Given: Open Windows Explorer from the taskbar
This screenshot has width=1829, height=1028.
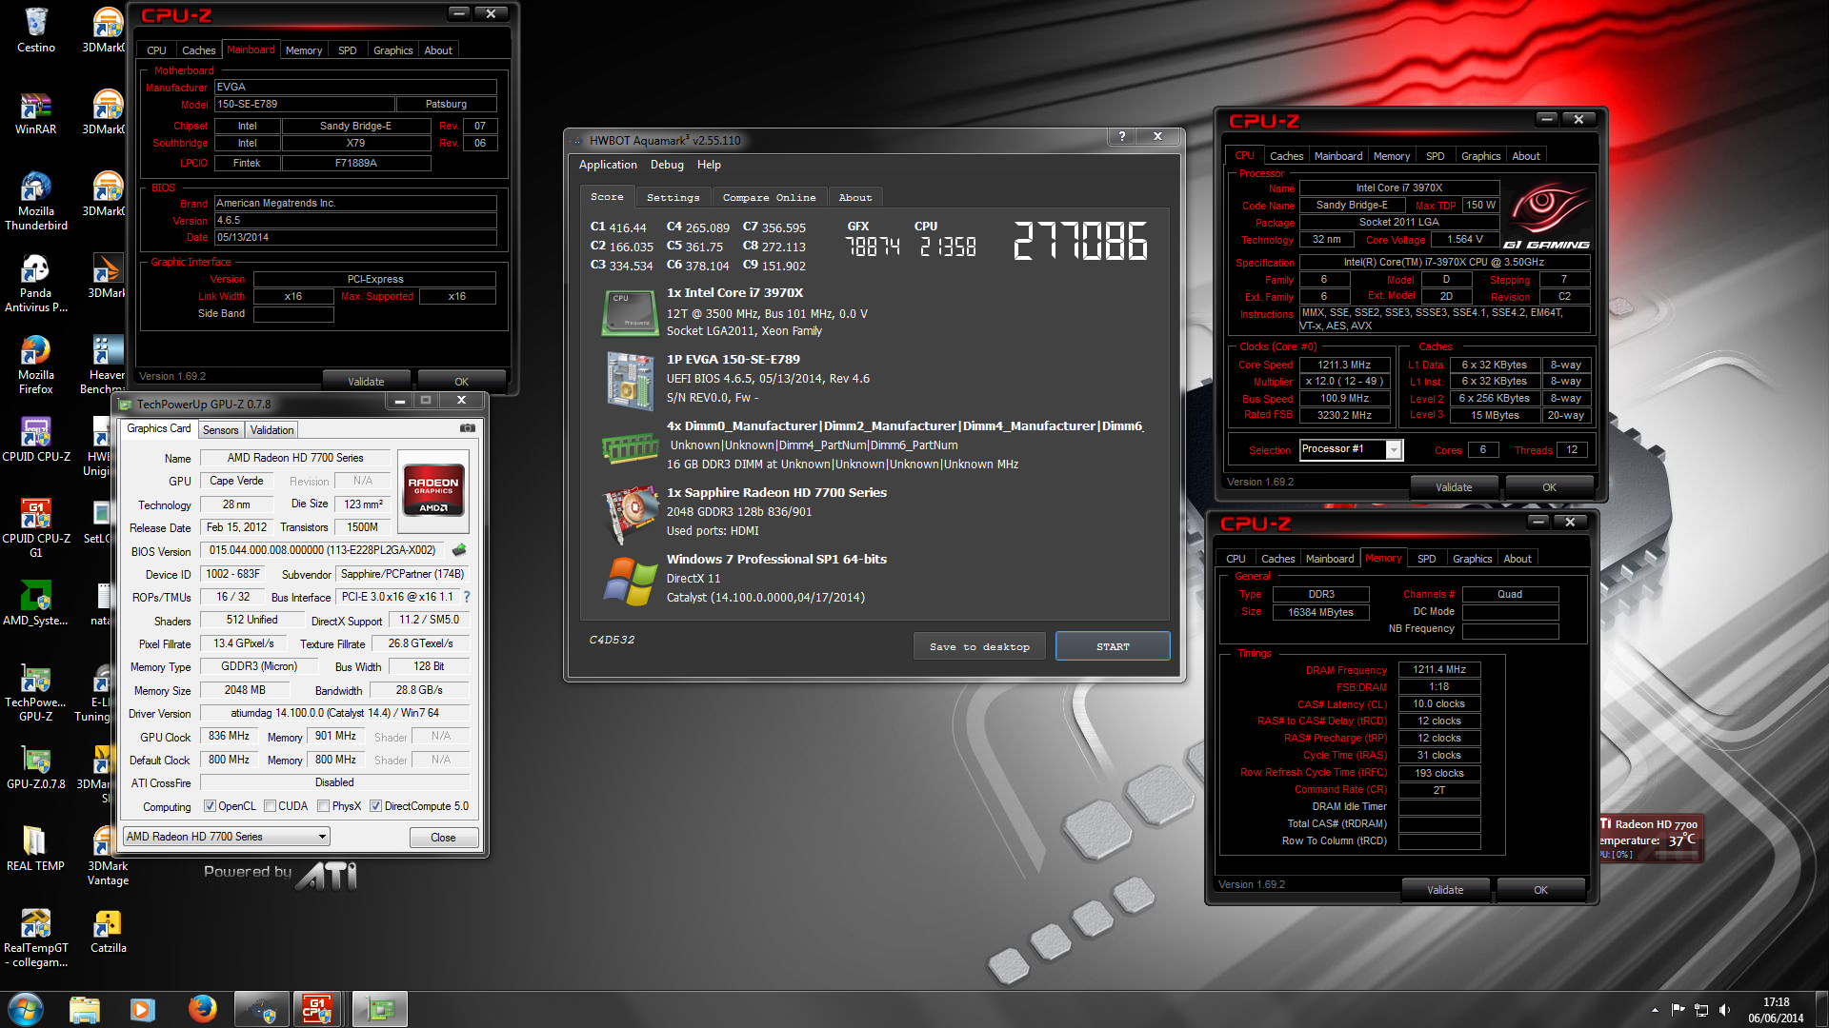Looking at the screenshot, I should point(85,1009).
